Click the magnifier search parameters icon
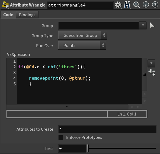 [136, 5]
